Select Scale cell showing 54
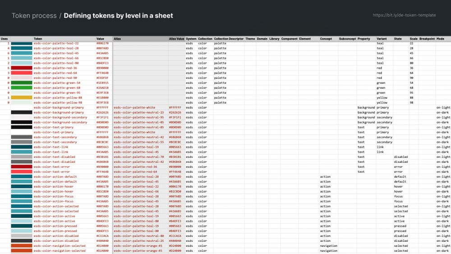 click(x=412, y=83)
